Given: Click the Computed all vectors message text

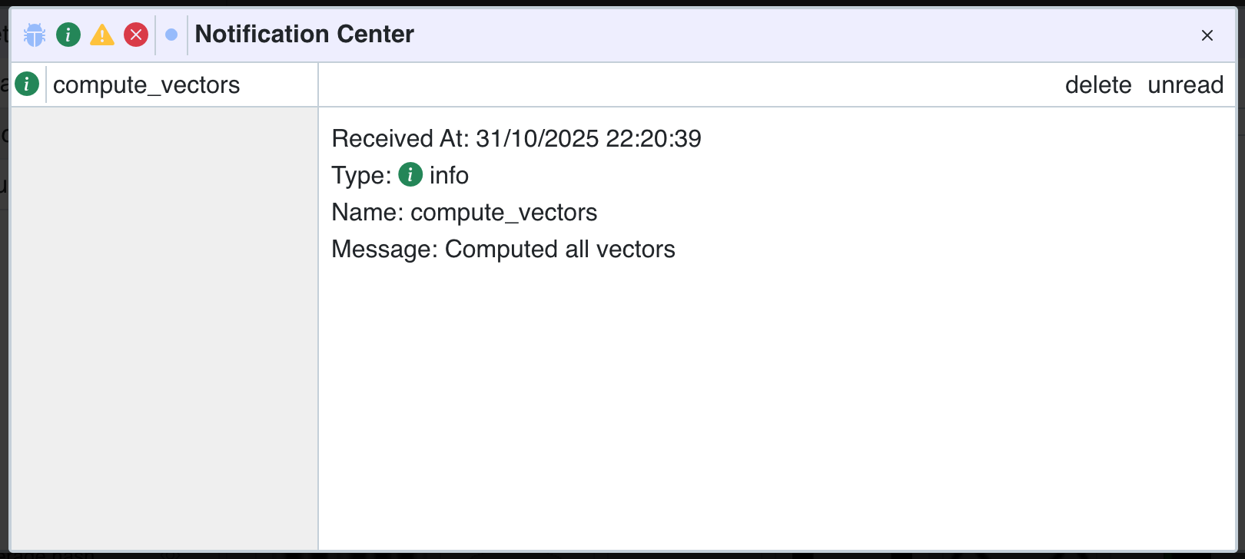Looking at the screenshot, I should click(503, 249).
